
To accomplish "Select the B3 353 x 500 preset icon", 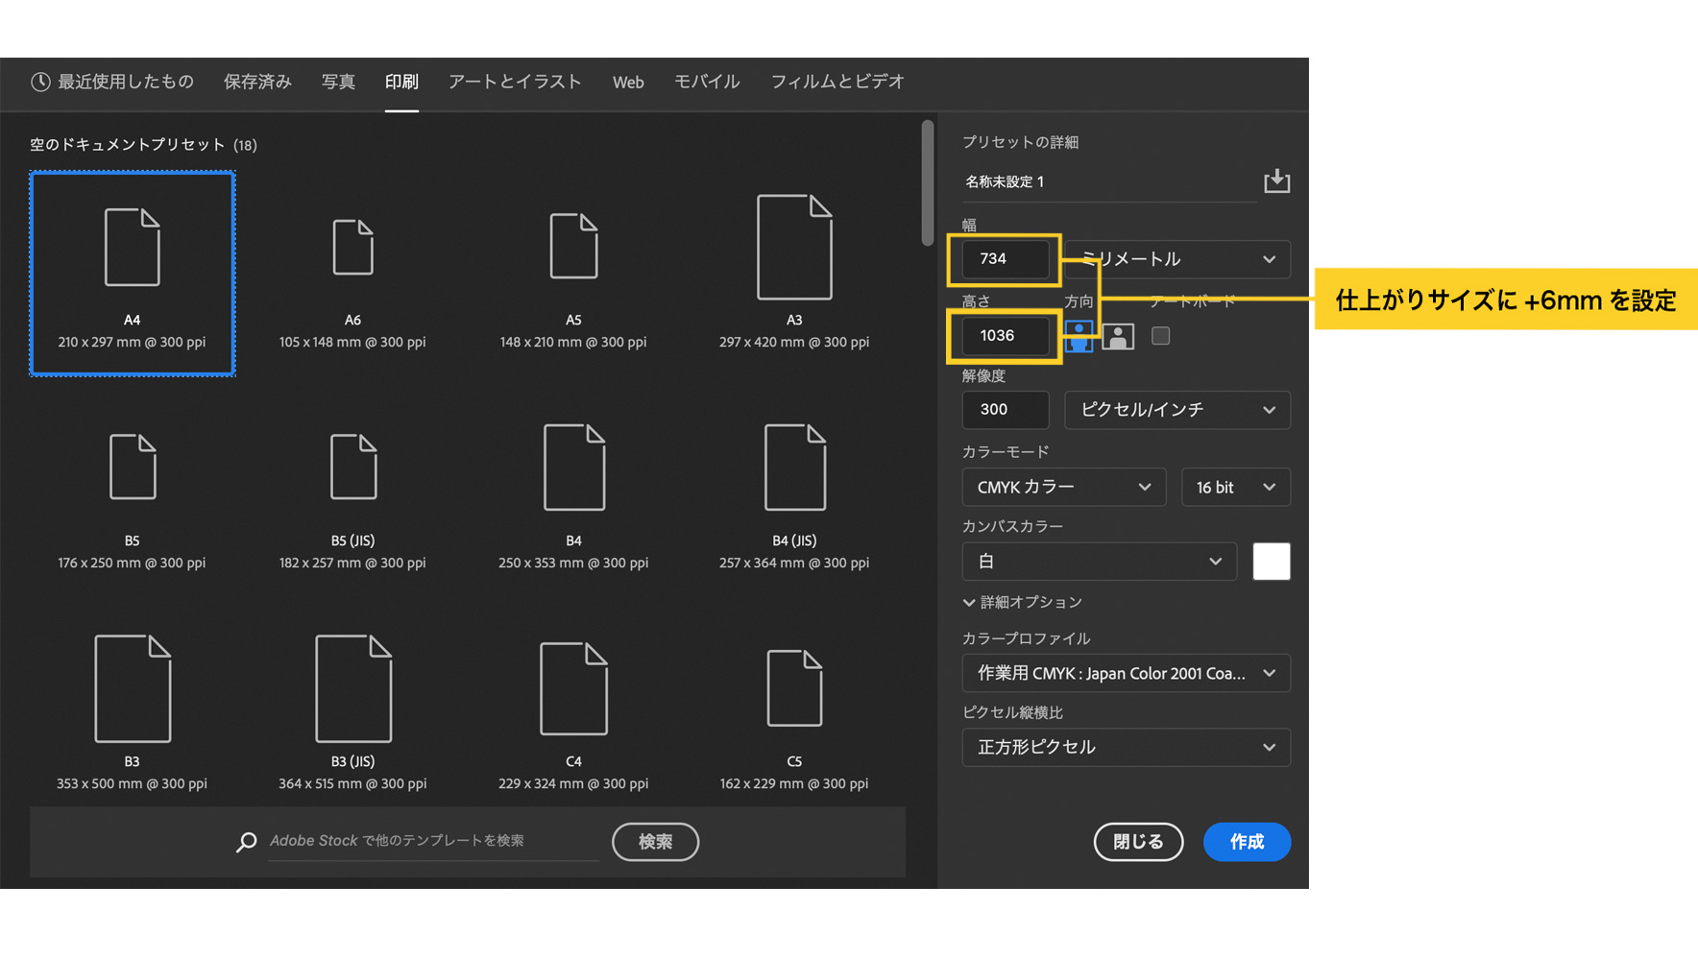I will [133, 688].
